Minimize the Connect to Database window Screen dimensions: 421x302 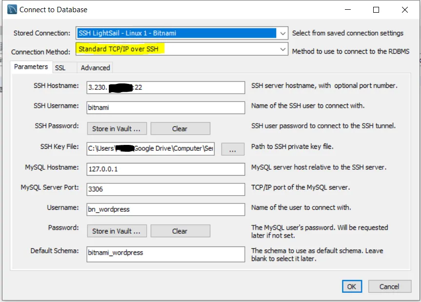pyautogui.click(x=348, y=10)
